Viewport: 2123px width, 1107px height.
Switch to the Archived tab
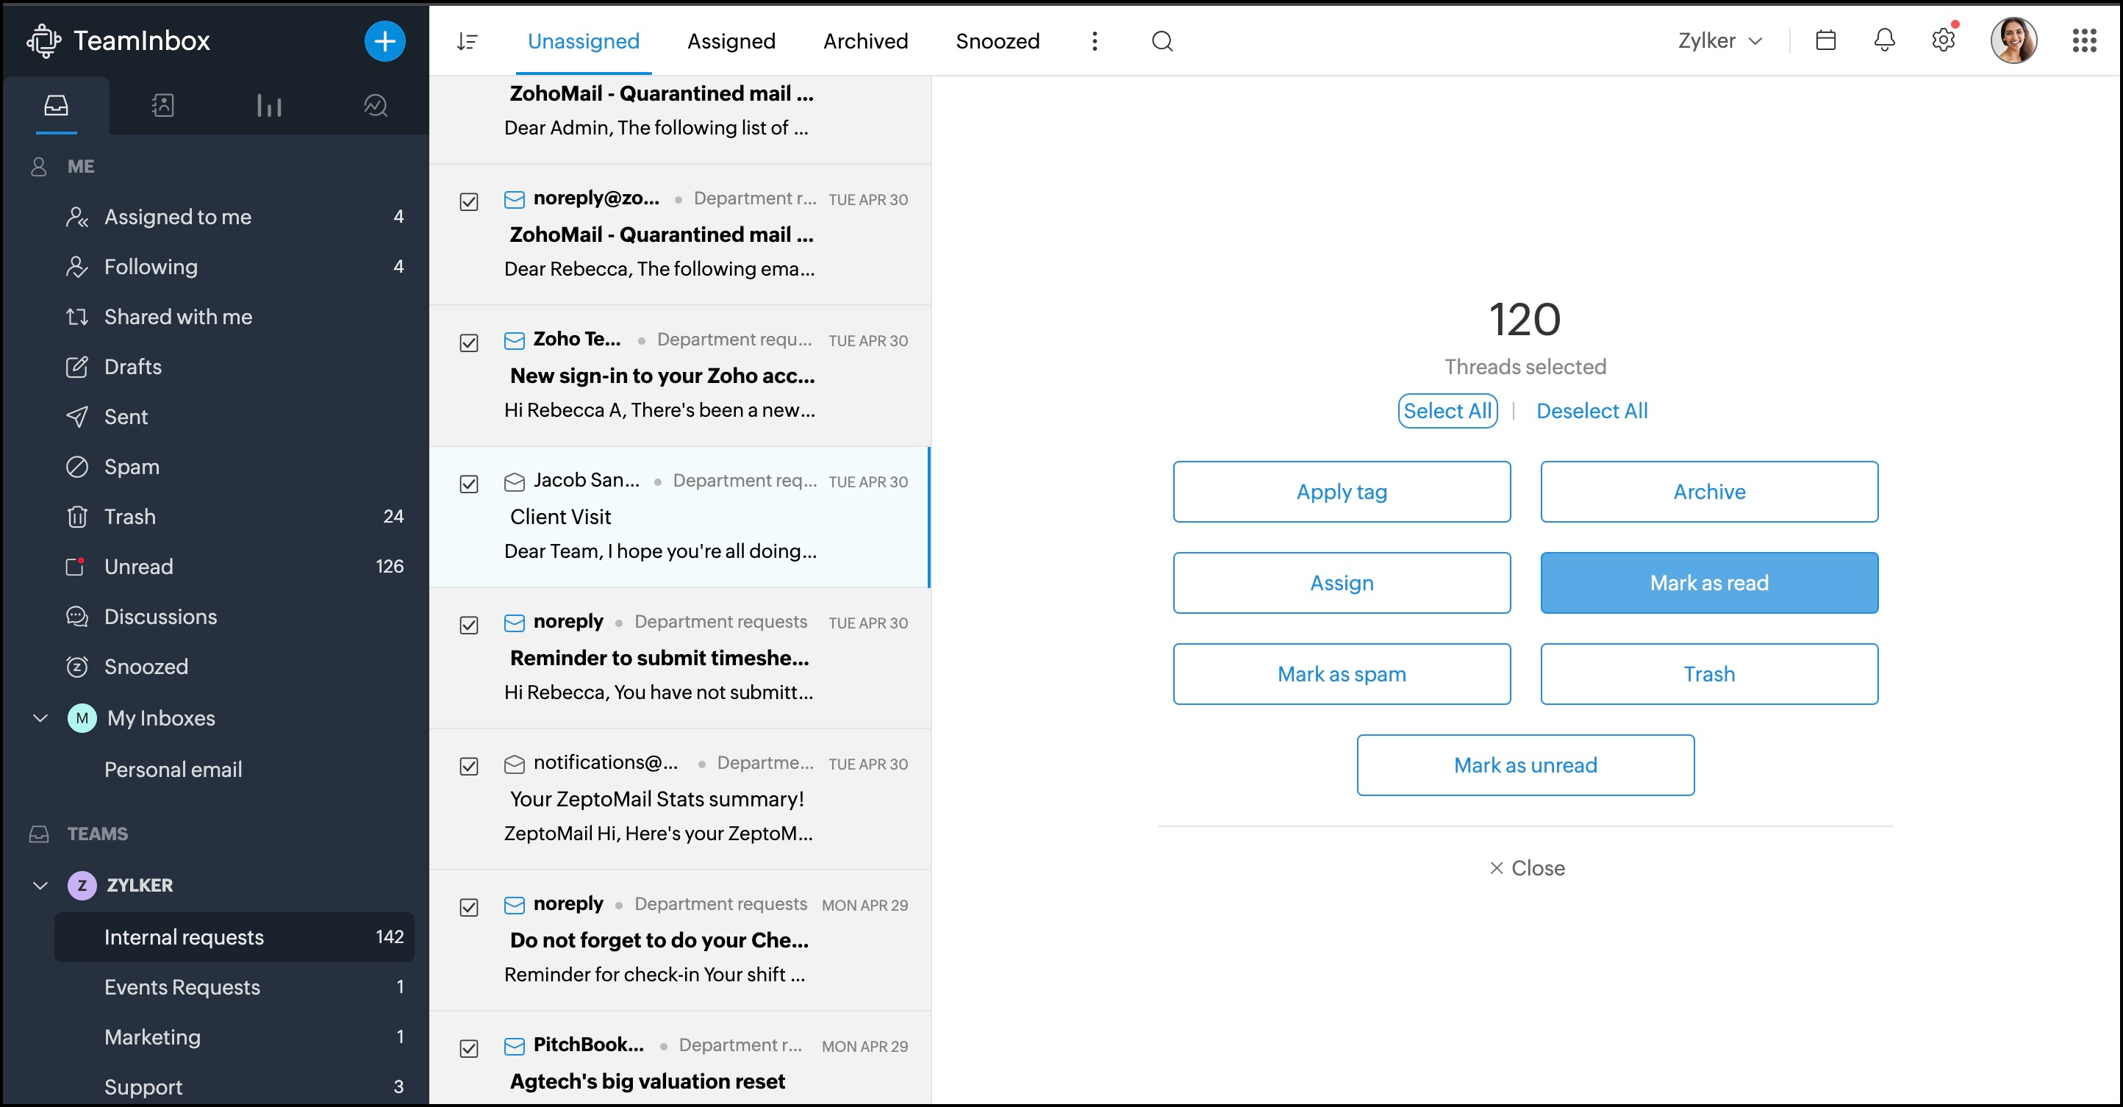pyautogui.click(x=864, y=41)
